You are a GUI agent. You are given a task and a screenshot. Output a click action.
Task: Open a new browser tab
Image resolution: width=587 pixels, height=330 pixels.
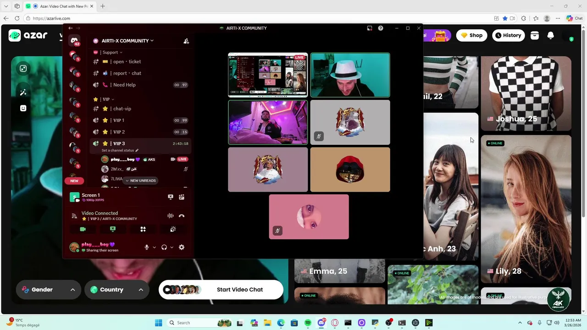click(x=103, y=6)
